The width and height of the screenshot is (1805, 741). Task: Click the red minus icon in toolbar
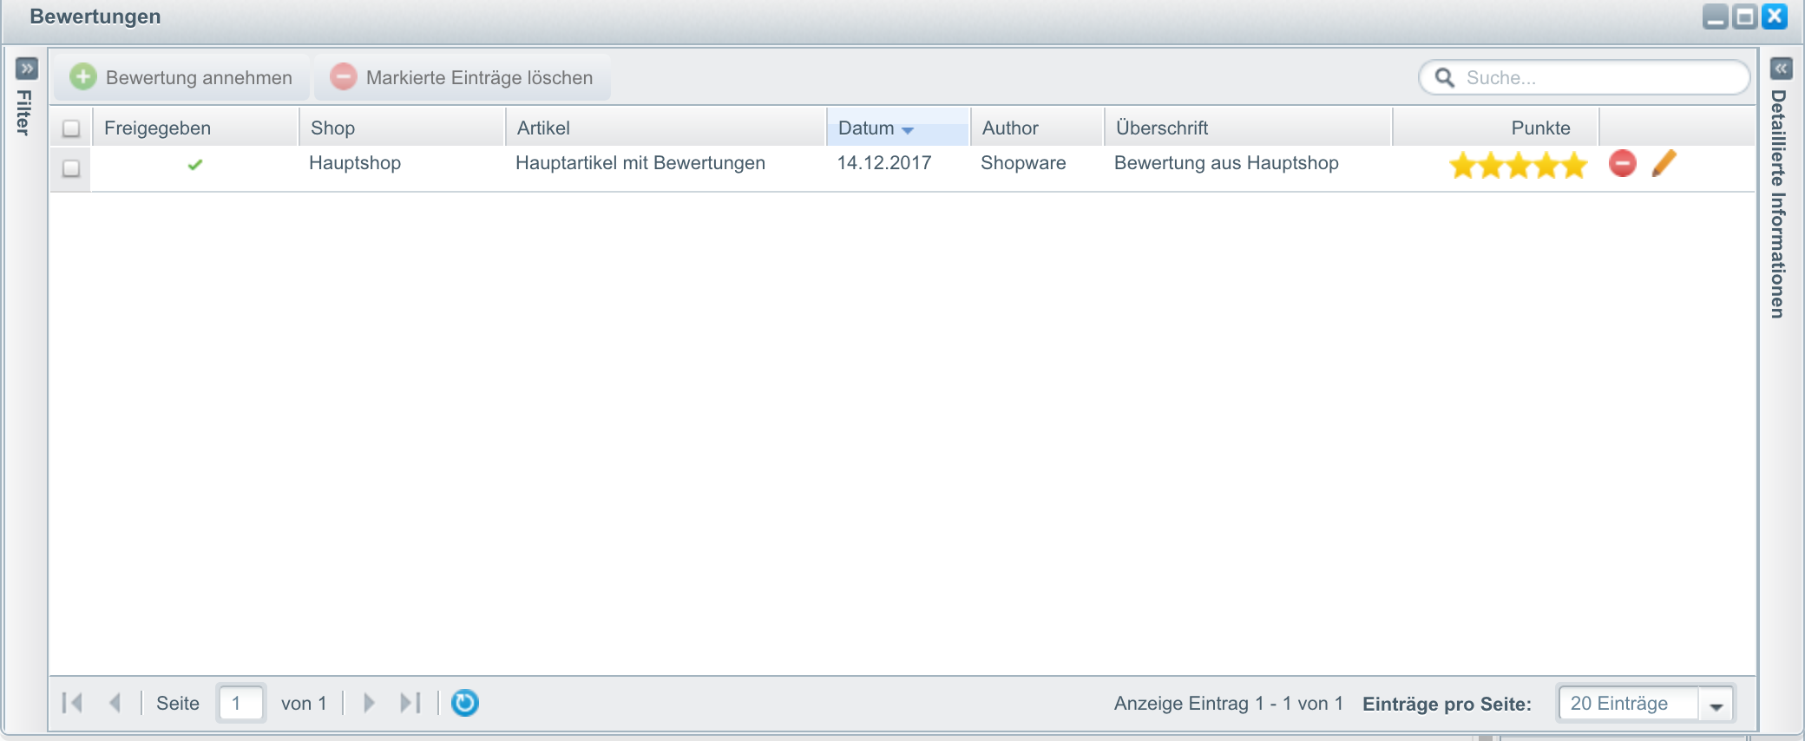click(x=344, y=76)
